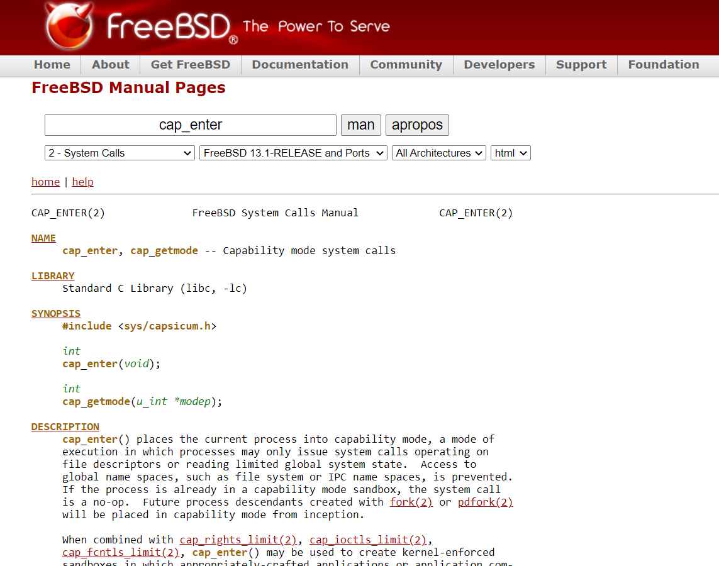Open the man section dropdown showing System Calls
Viewport: 719px width, 566px height.
click(x=119, y=153)
